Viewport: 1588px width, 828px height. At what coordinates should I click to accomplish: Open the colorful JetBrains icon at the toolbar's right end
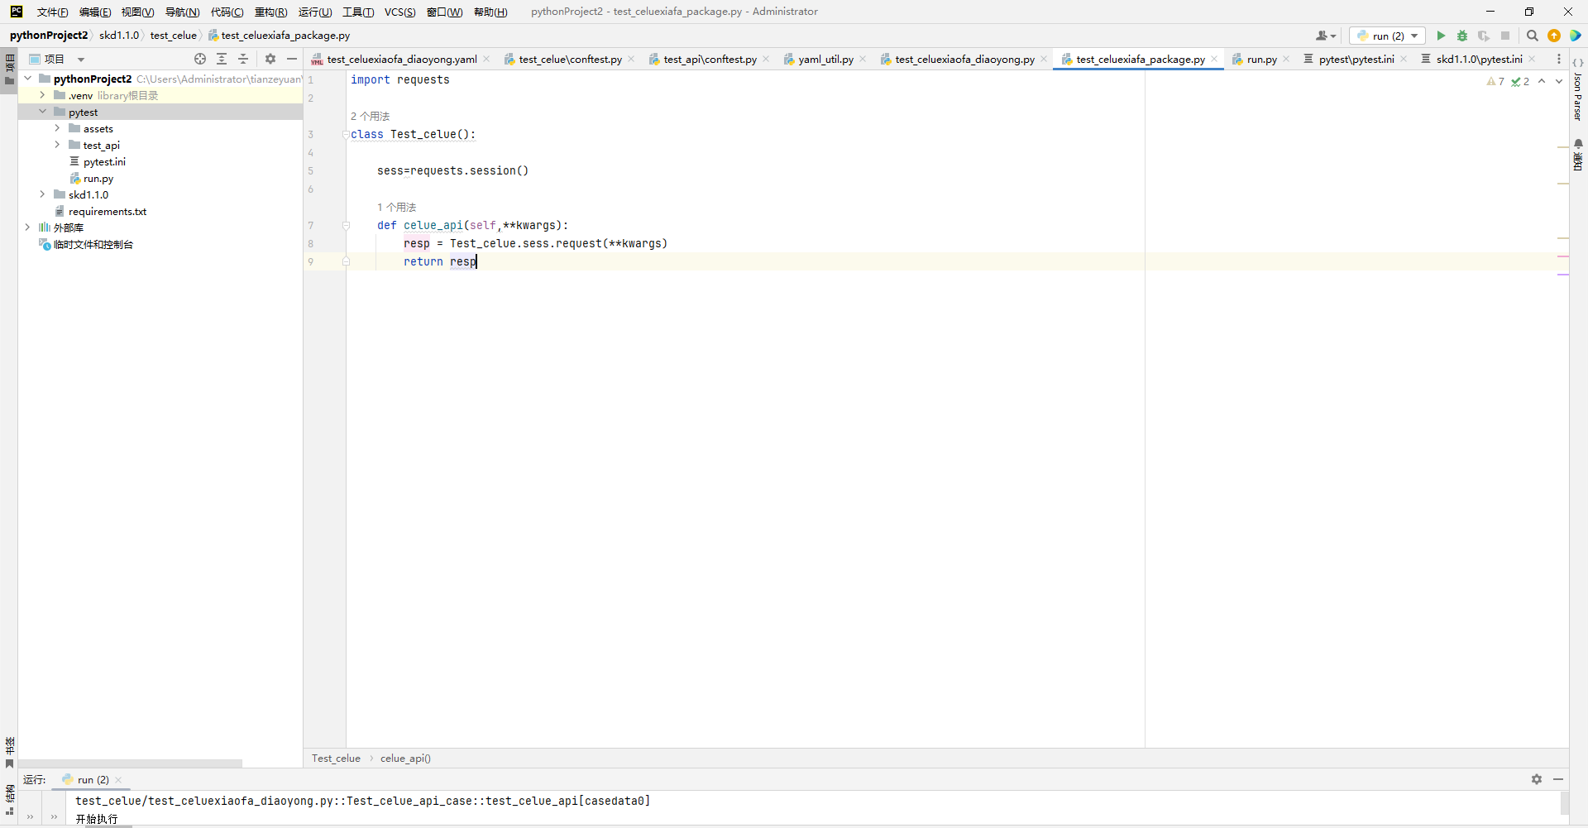(1576, 36)
